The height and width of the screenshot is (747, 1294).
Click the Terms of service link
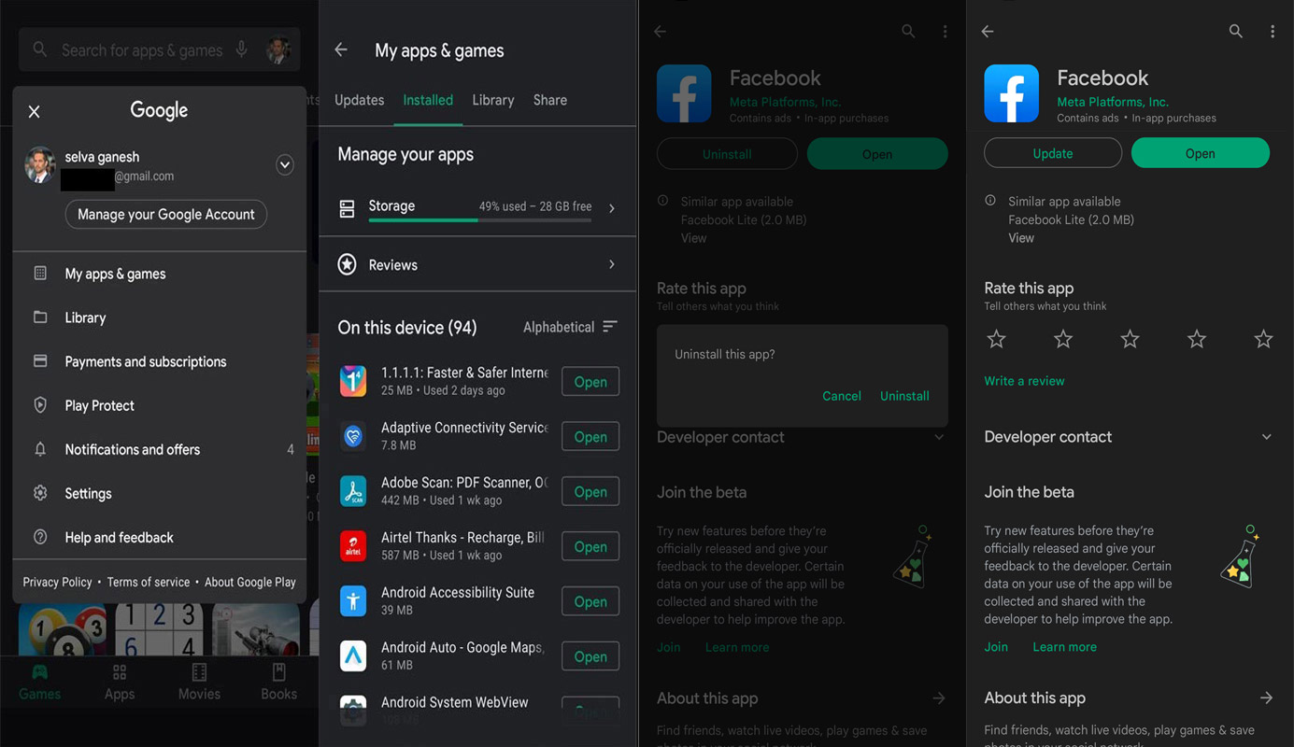click(148, 582)
